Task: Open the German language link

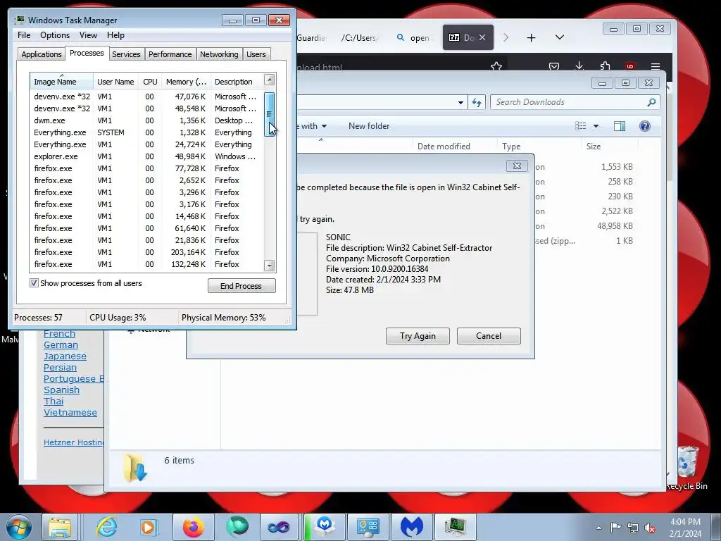Action: coord(61,345)
